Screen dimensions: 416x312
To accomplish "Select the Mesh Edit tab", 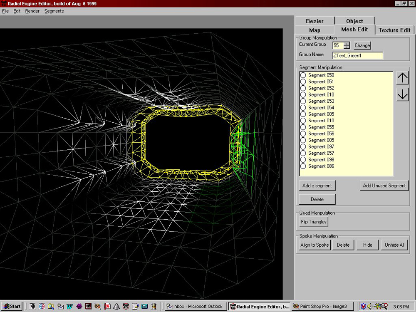I will point(354,30).
